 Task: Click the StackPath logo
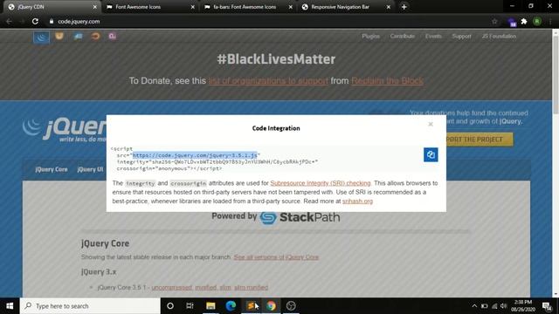click(300, 217)
